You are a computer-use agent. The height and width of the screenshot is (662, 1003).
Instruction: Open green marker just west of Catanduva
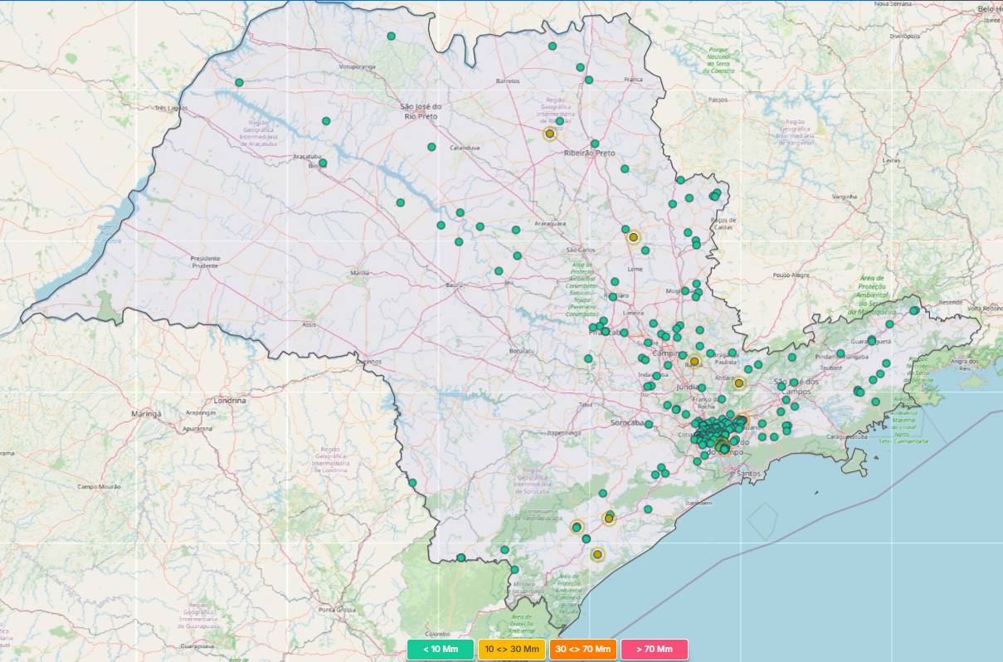pos(431,147)
